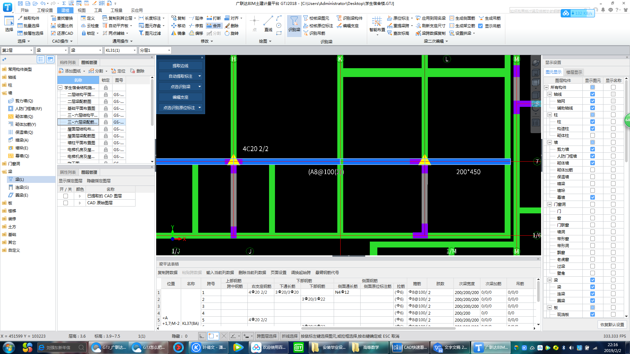Click the 查改标高 check elevation tool
Screen dimensions: 630x354
point(398,33)
